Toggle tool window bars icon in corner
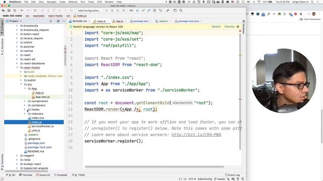The image size is (323, 181). point(2,179)
